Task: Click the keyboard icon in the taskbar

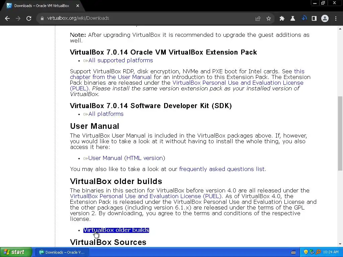Action: pos(293,252)
